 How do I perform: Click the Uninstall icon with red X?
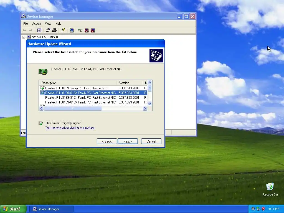tap(87, 31)
